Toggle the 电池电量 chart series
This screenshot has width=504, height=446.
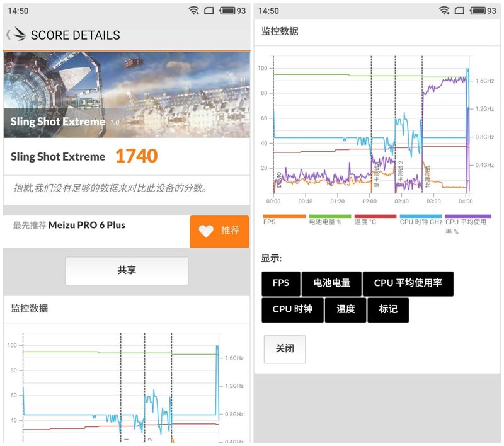pos(331,283)
